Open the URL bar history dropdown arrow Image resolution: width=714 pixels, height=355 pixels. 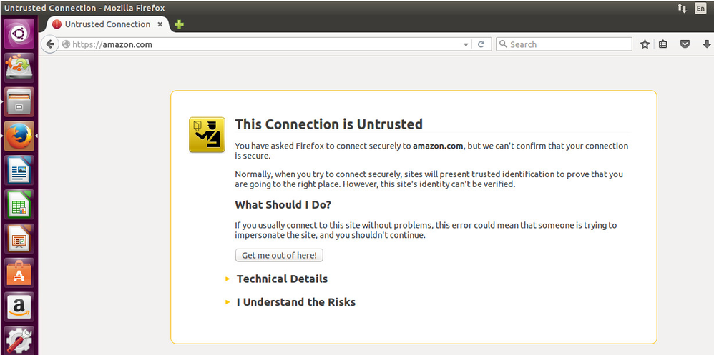(x=466, y=44)
